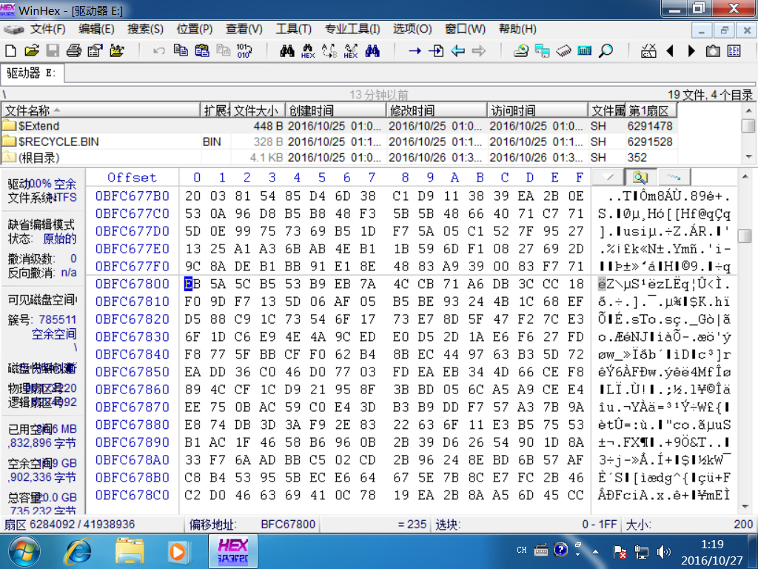This screenshot has height=569, width=758.
Task: Open the 选项(O) menu
Action: click(x=412, y=29)
